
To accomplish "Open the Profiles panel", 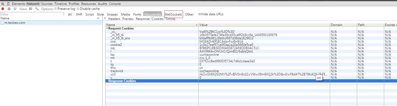I will [x=74, y=4].
